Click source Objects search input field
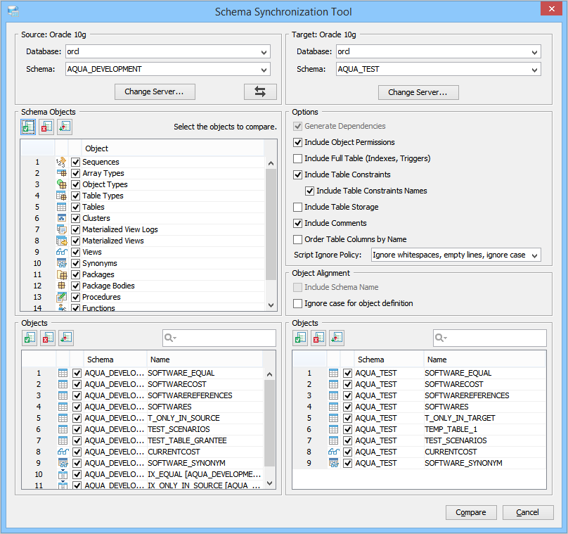The height and width of the screenshot is (534, 568). pyautogui.click(x=219, y=338)
